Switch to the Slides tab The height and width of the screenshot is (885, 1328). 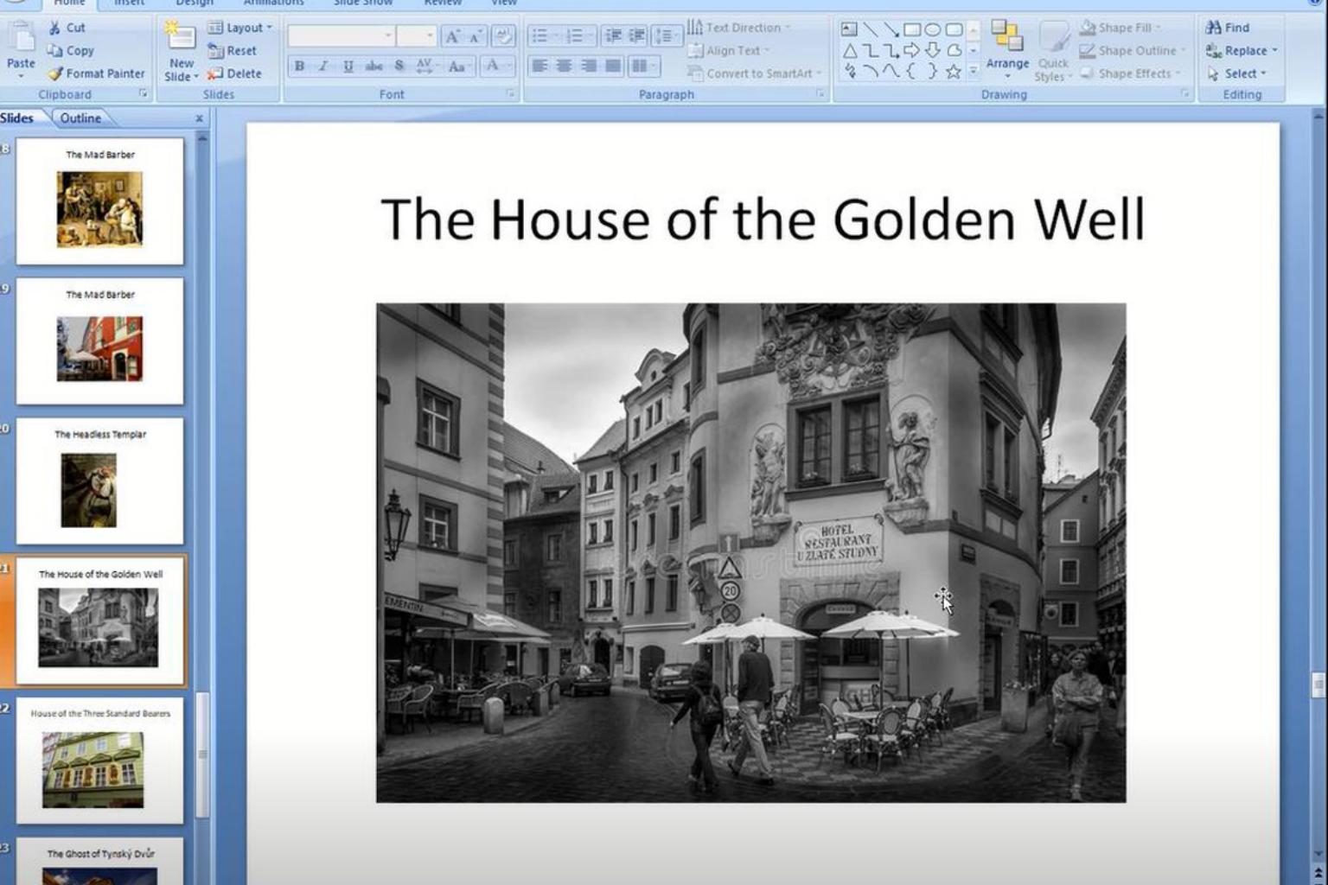tap(17, 118)
